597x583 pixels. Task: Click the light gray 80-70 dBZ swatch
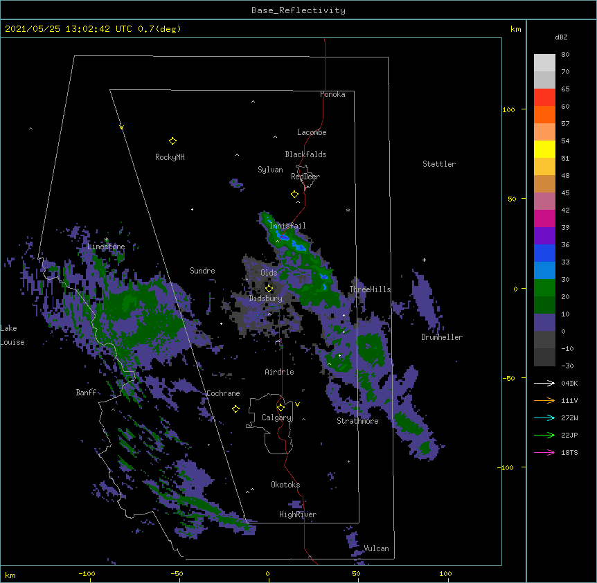(x=544, y=63)
